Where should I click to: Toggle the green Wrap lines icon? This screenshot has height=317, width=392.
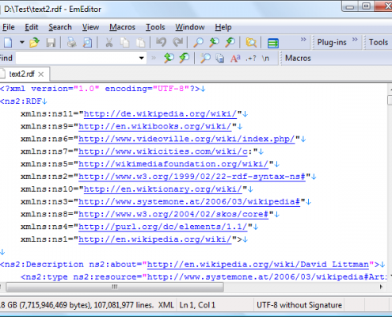(x=272, y=43)
